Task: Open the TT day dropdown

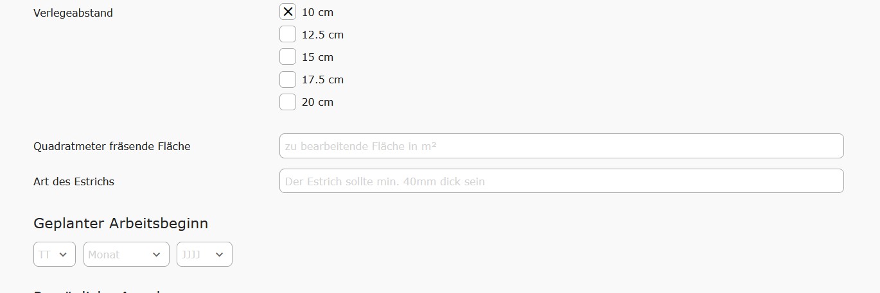Action: pyautogui.click(x=54, y=255)
